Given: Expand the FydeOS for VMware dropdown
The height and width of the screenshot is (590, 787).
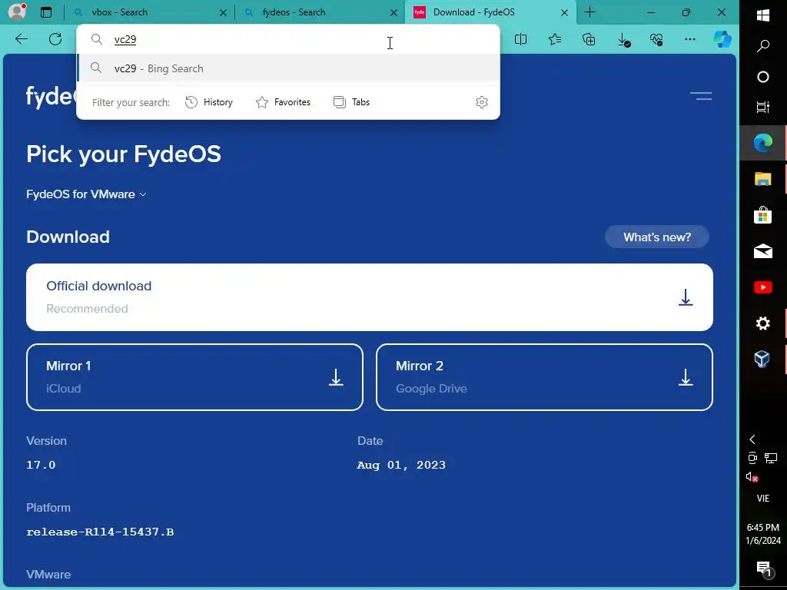Looking at the screenshot, I should tap(86, 194).
